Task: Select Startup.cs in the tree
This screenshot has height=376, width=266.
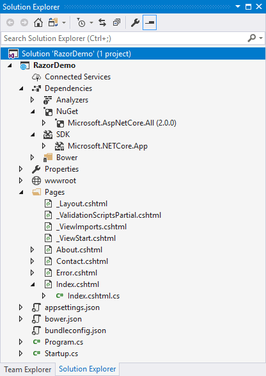Action: click(61, 354)
